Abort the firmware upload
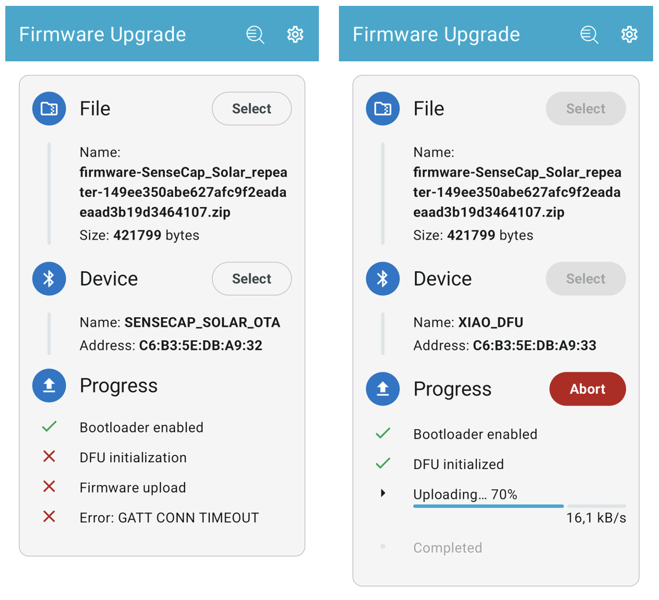 click(x=588, y=389)
